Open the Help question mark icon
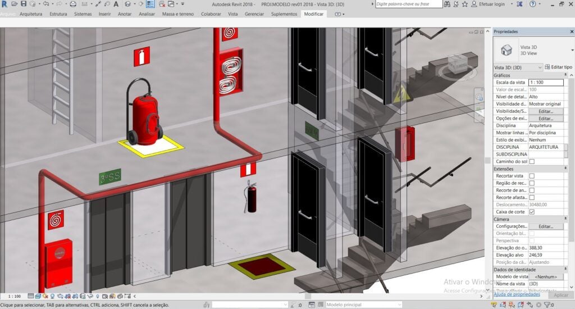Viewport: 575px width, 309px height. [x=532, y=4]
